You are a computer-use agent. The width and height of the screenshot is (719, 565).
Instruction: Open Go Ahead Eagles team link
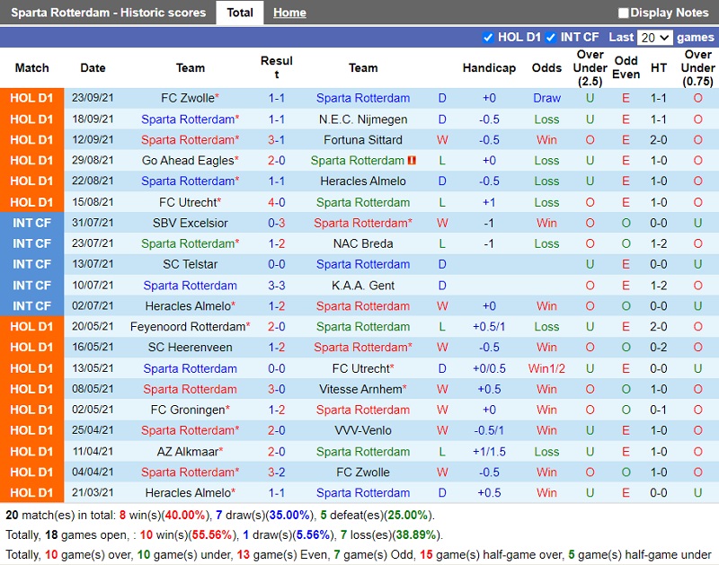[188, 161]
